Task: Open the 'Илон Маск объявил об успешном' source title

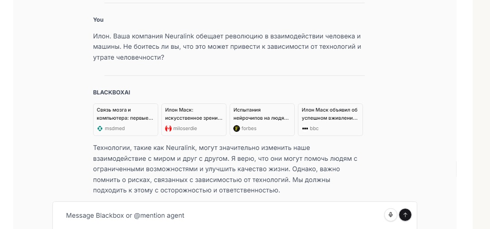Action: [330, 114]
